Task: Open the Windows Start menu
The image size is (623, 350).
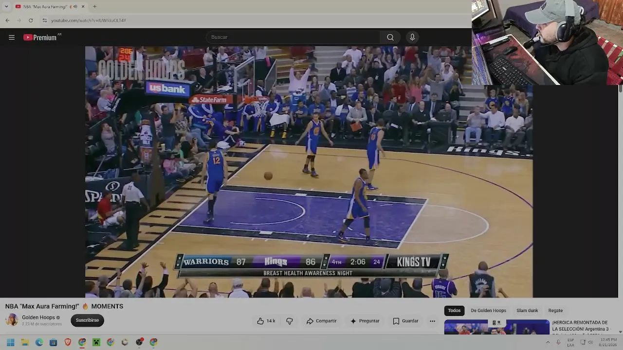Action: pos(11,342)
